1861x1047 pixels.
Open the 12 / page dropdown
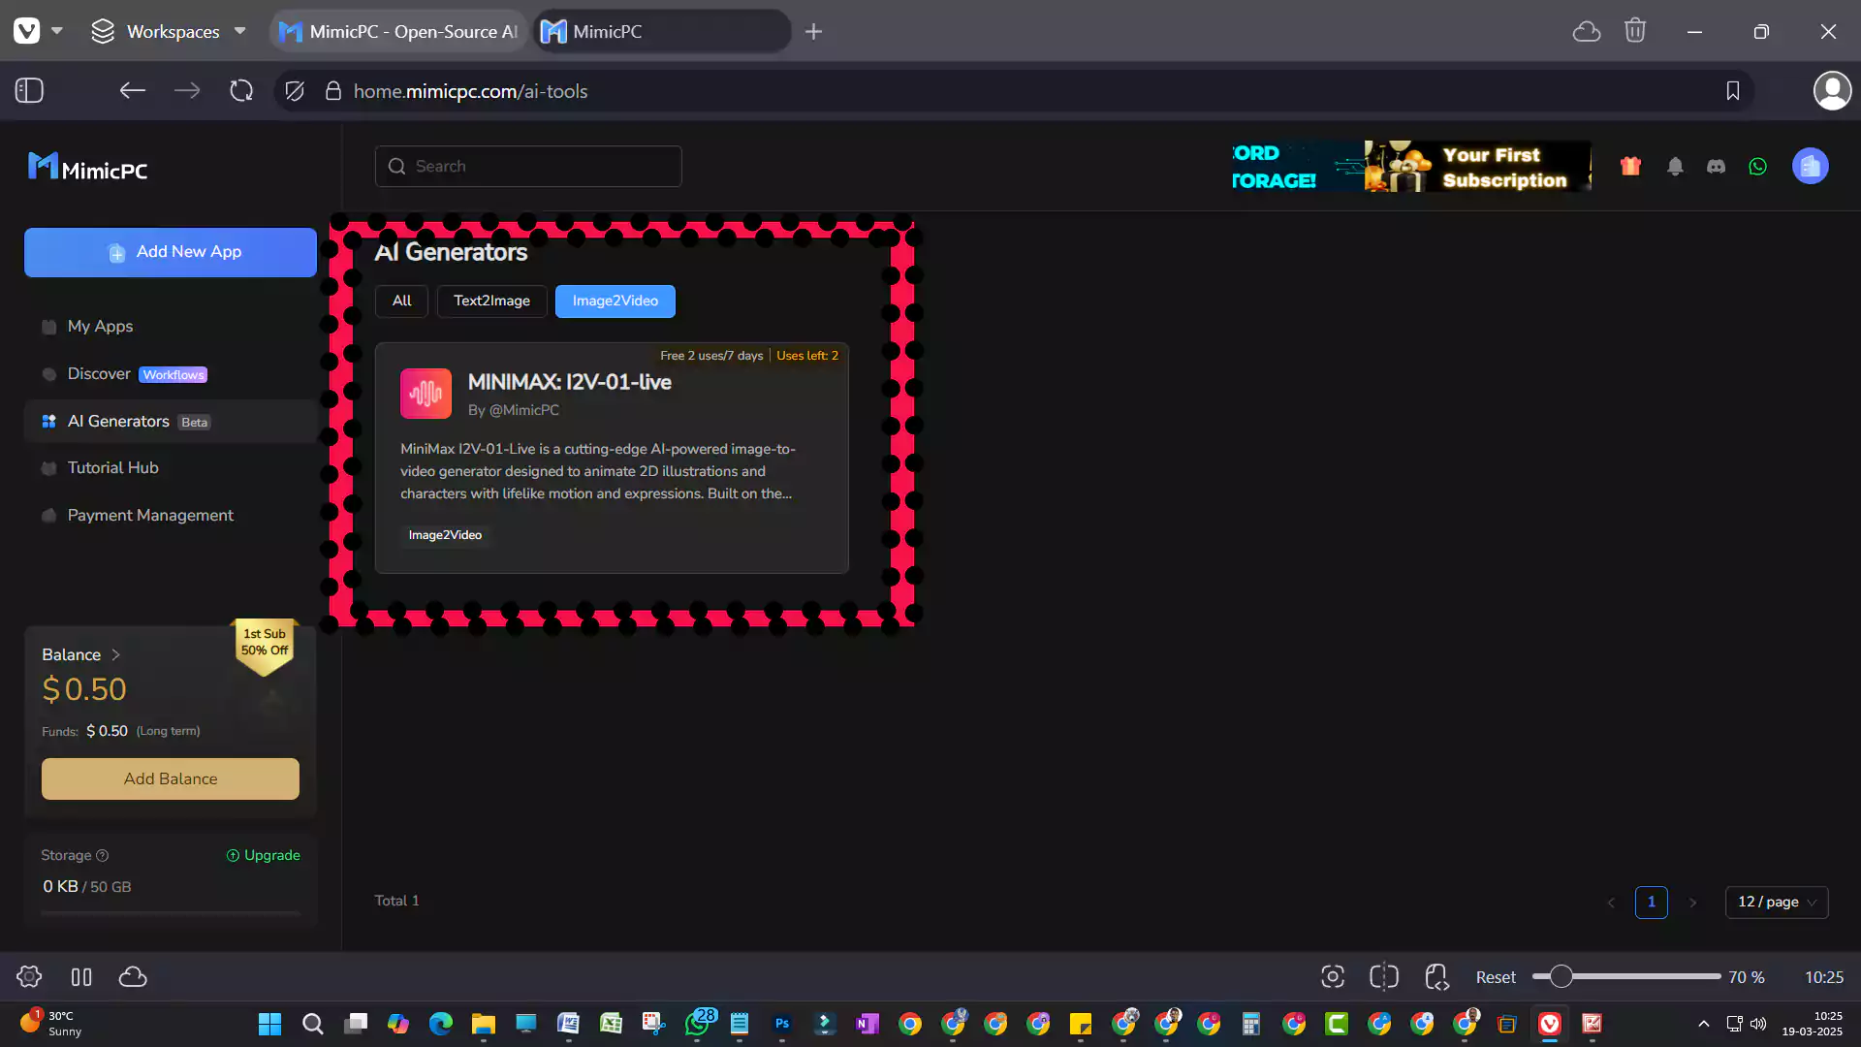tap(1777, 903)
